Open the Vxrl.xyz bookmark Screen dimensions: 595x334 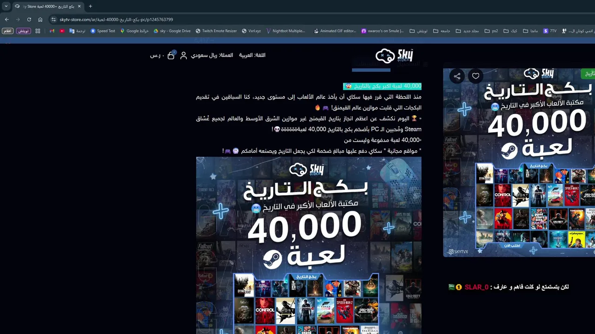click(x=251, y=31)
